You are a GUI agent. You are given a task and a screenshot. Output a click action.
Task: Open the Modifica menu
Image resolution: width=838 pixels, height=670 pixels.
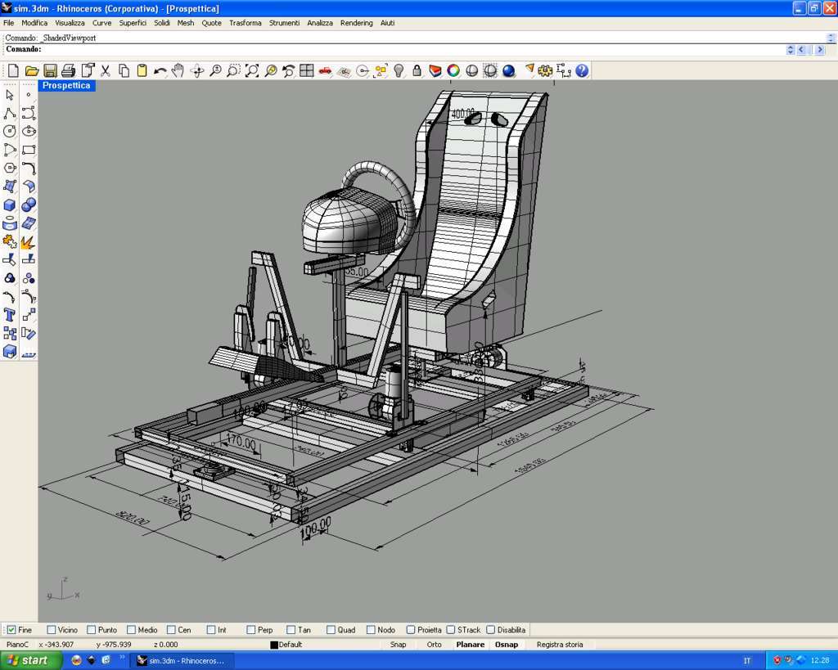coord(34,23)
